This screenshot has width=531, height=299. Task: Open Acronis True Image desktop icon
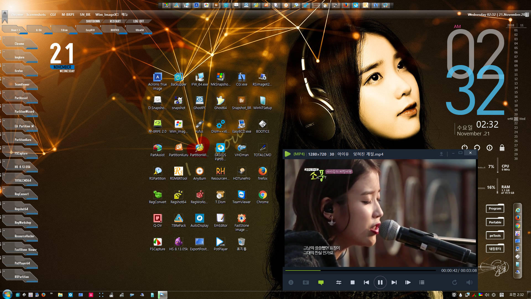[157, 81]
